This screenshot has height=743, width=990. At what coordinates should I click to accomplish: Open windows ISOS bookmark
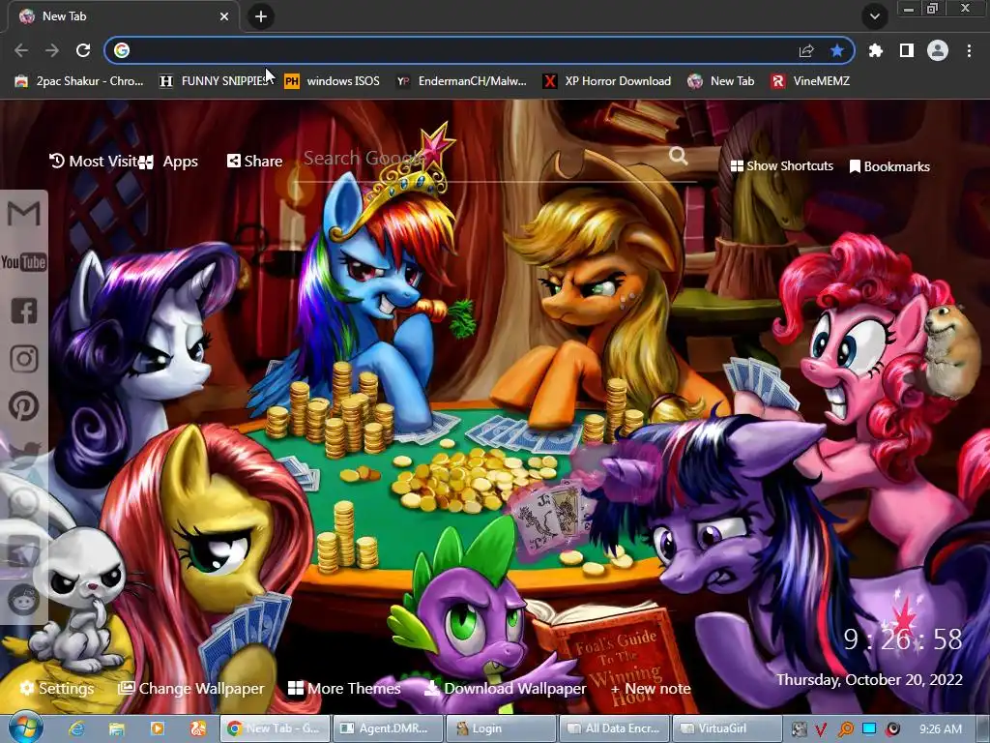point(333,81)
